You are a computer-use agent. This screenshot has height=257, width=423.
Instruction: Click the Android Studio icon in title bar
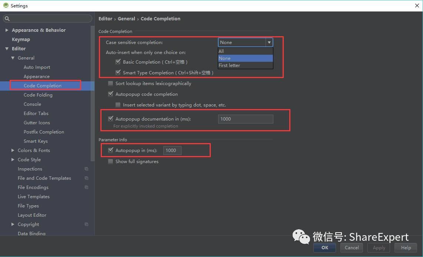[6, 6]
